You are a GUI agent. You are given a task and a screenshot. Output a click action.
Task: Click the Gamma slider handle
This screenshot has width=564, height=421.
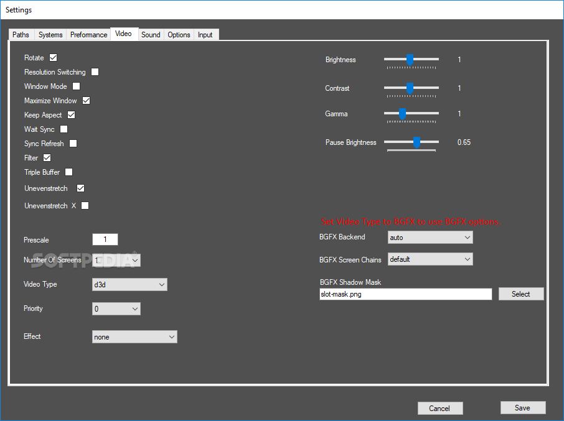click(403, 114)
